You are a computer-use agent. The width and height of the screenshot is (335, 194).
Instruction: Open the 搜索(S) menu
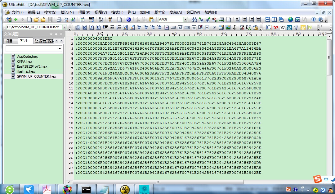tap(50, 12)
